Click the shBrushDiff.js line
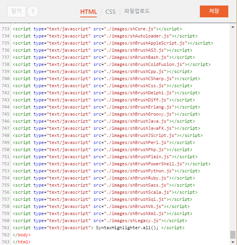The width and height of the screenshot is (237, 245). click(x=104, y=100)
